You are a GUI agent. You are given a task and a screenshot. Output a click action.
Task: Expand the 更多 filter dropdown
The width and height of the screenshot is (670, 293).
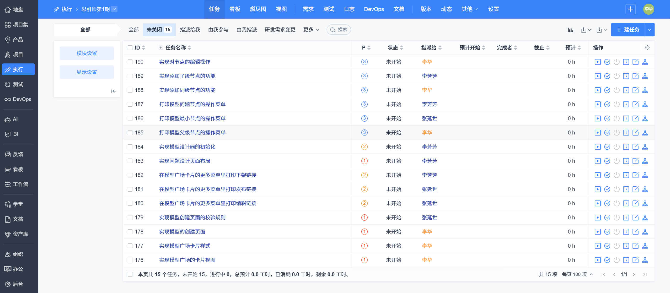pos(311,30)
